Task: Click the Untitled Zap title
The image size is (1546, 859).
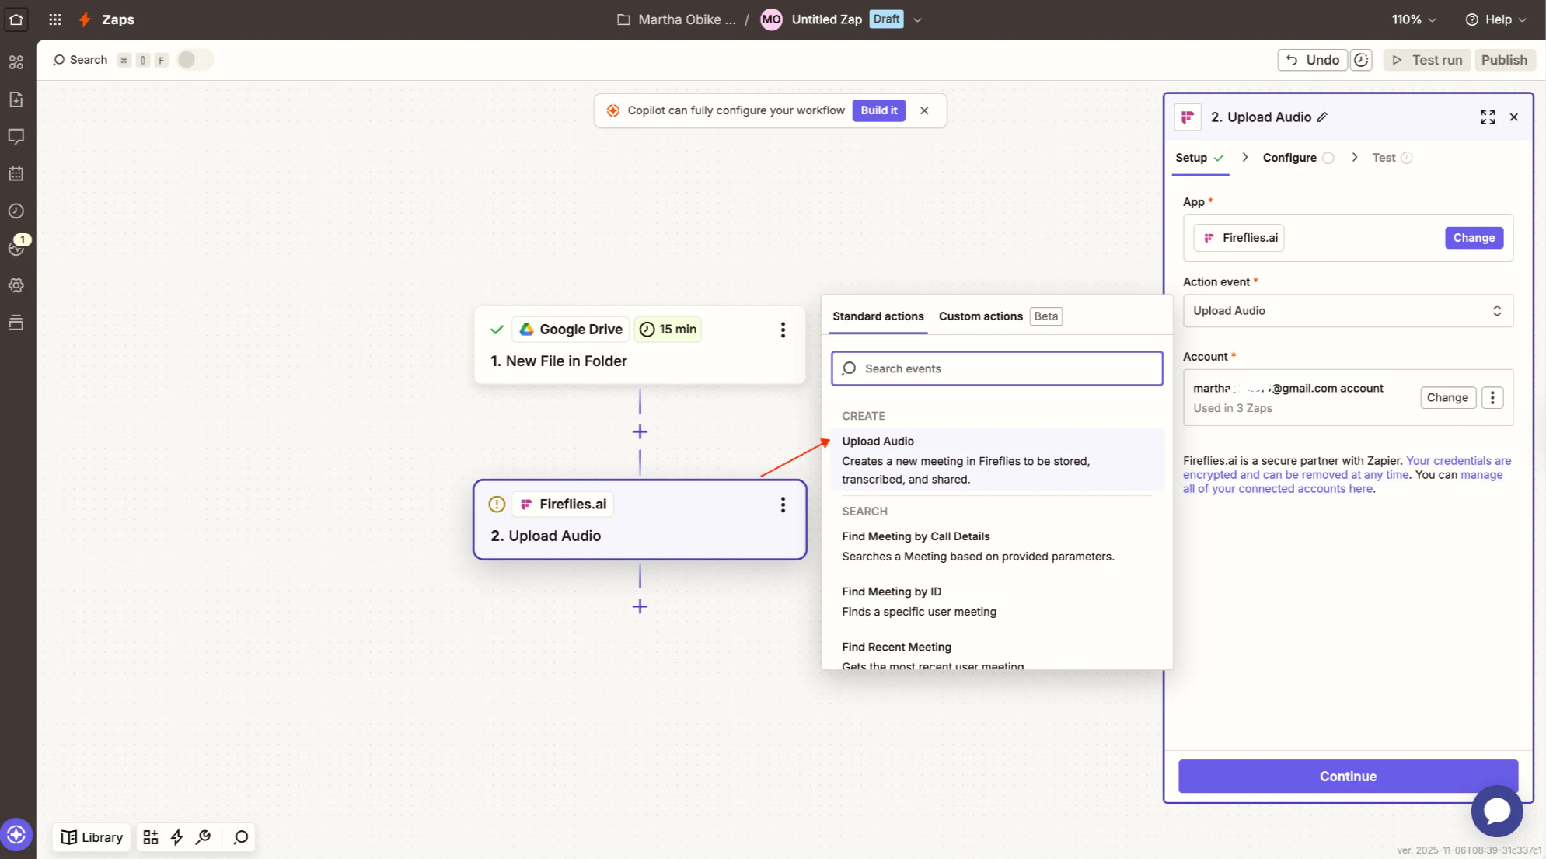Action: [826, 19]
